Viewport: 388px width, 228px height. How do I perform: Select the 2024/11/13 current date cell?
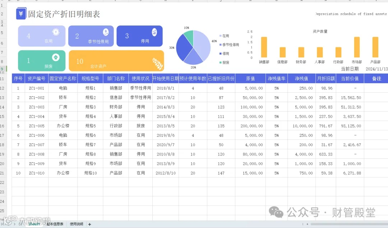click(377, 69)
